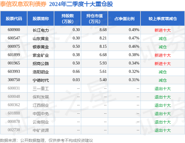The image size is (185, 143).
Task: Click net value ratio 0.46%
Action: pyautogui.click(x=134, y=47)
